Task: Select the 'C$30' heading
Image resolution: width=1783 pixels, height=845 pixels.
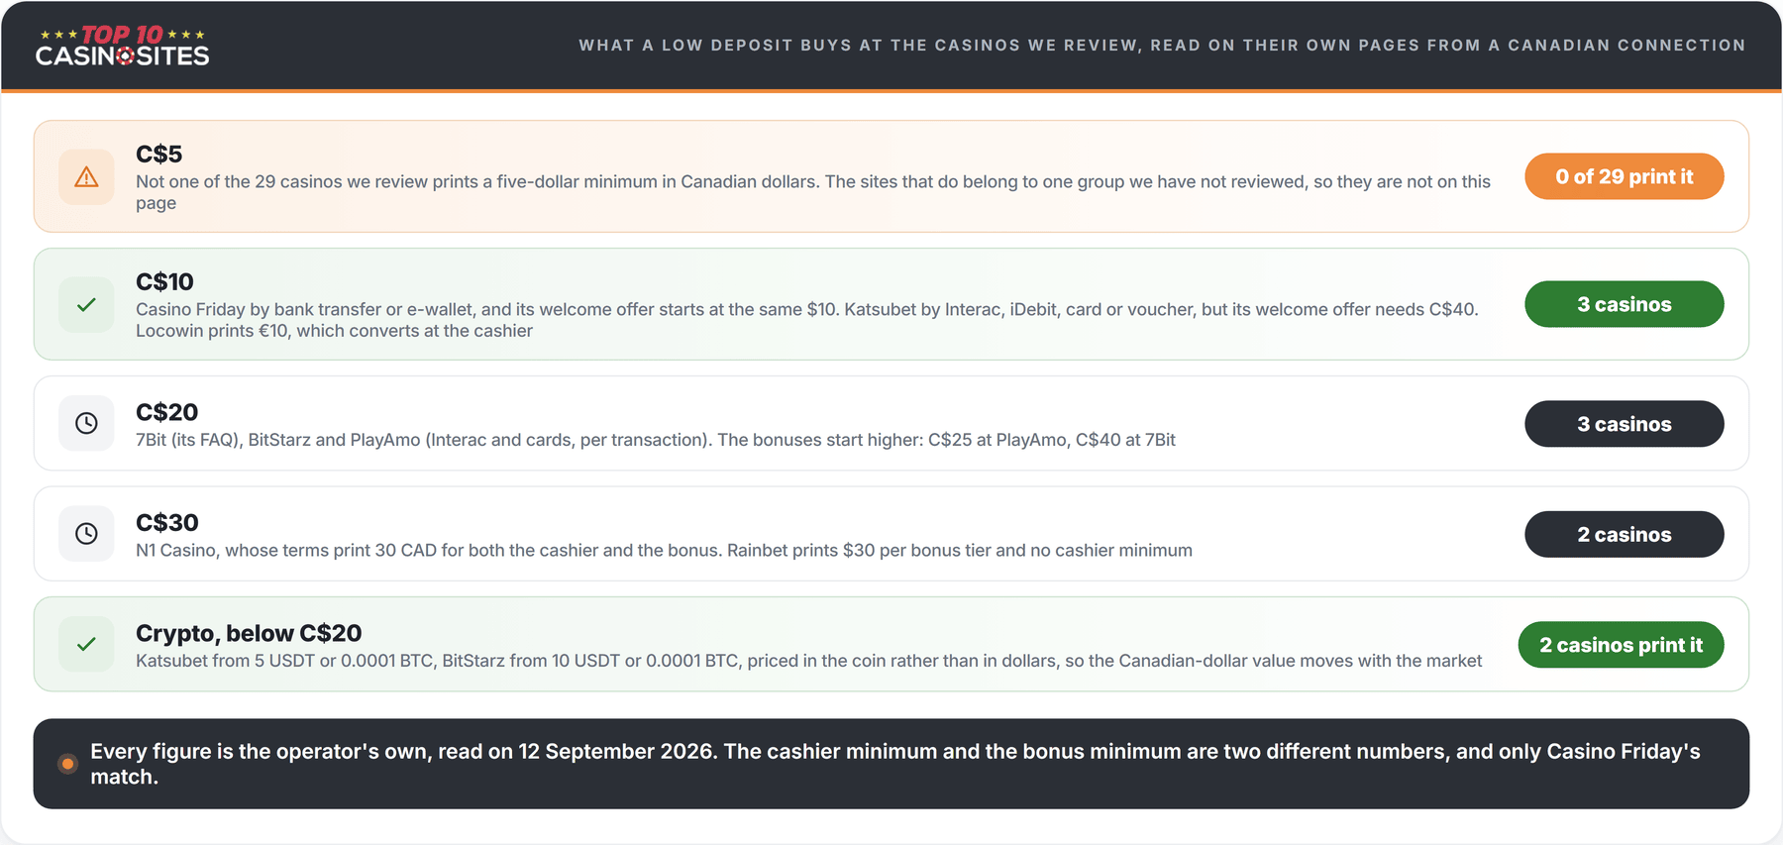Action: point(166,523)
